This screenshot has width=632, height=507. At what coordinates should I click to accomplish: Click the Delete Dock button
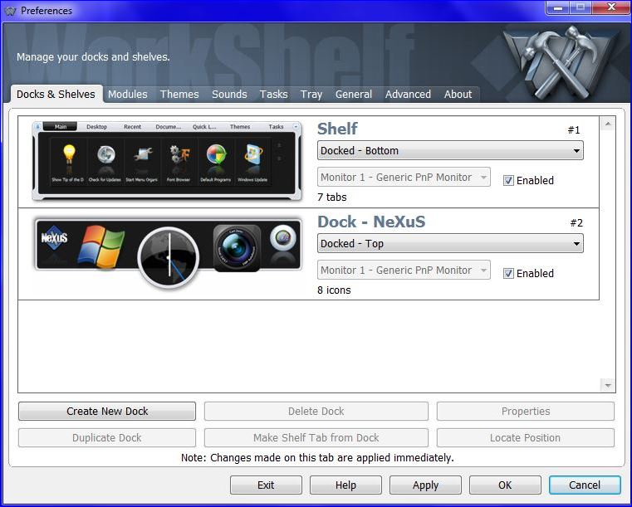click(x=316, y=411)
